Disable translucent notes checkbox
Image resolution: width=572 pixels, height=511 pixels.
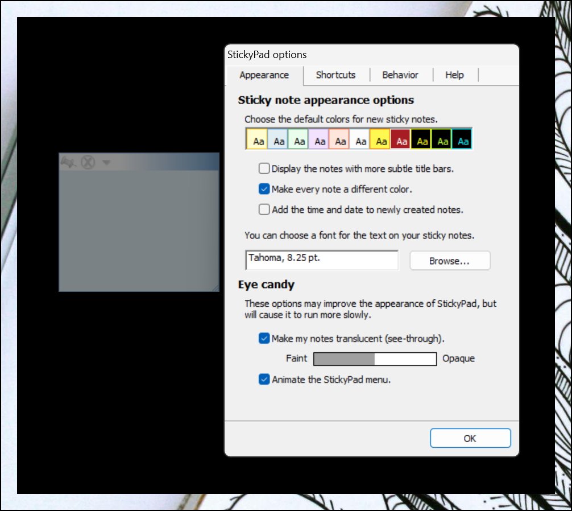(264, 339)
